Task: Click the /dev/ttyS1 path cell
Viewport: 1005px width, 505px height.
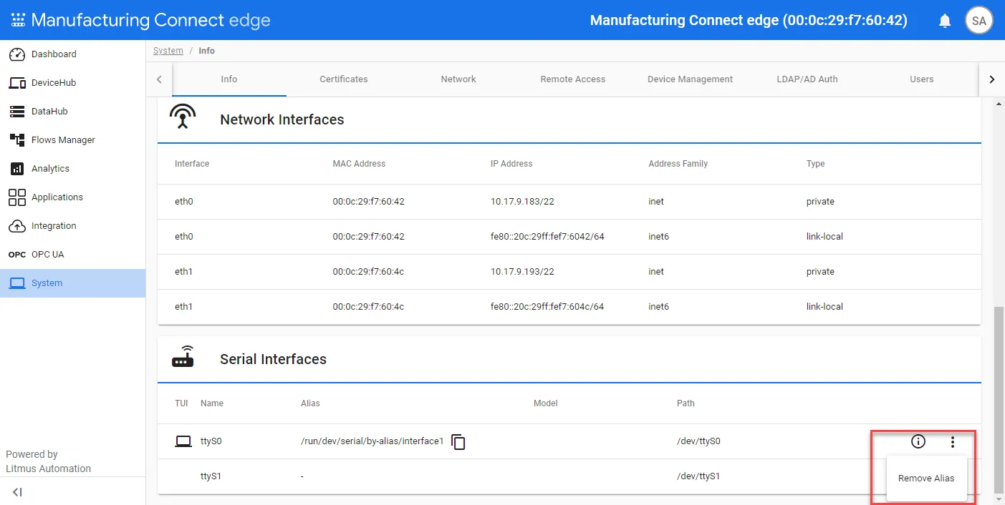Action: pos(698,476)
